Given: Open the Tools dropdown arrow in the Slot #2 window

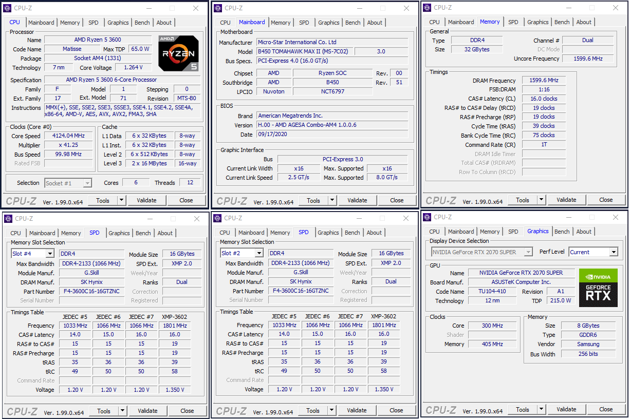Looking at the screenshot, I should pyautogui.click(x=332, y=410).
